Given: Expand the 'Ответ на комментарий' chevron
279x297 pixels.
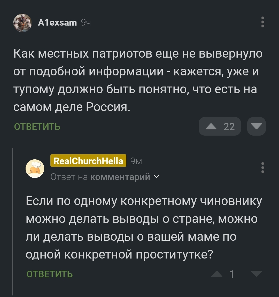Looking at the screenshot, I should click(157, 177).
